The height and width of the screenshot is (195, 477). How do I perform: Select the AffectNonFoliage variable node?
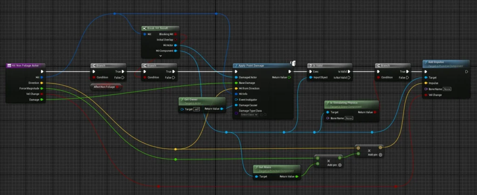point(105,87)
